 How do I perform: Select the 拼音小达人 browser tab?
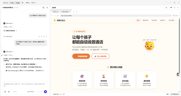tap(61, 12)
